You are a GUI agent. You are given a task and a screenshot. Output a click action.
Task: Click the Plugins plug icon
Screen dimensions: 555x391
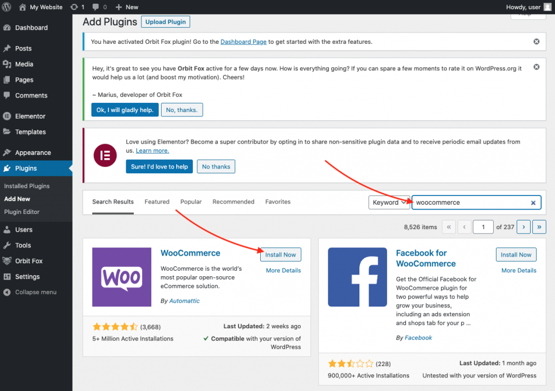(x=7, y=168)
